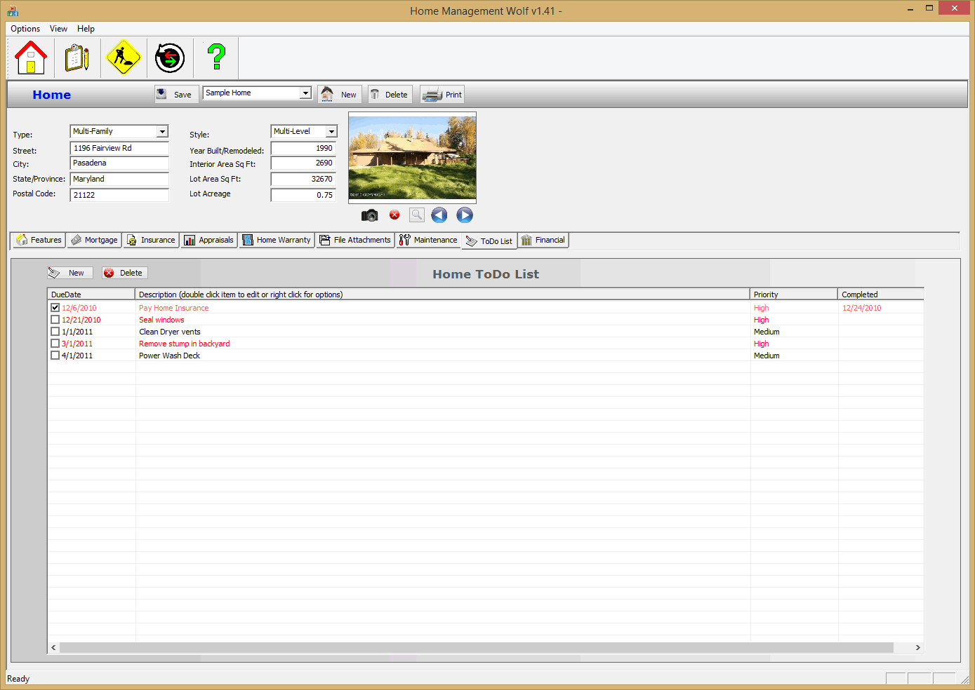Screen dimensions: 975x690
Task: Click the maintenance worker toolbar icon
Action: [x=123, y=57]
